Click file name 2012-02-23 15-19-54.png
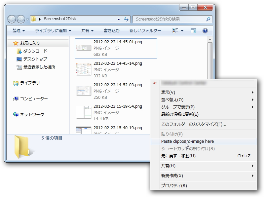Viewport: 264px width, 197px height. (118, 106)
